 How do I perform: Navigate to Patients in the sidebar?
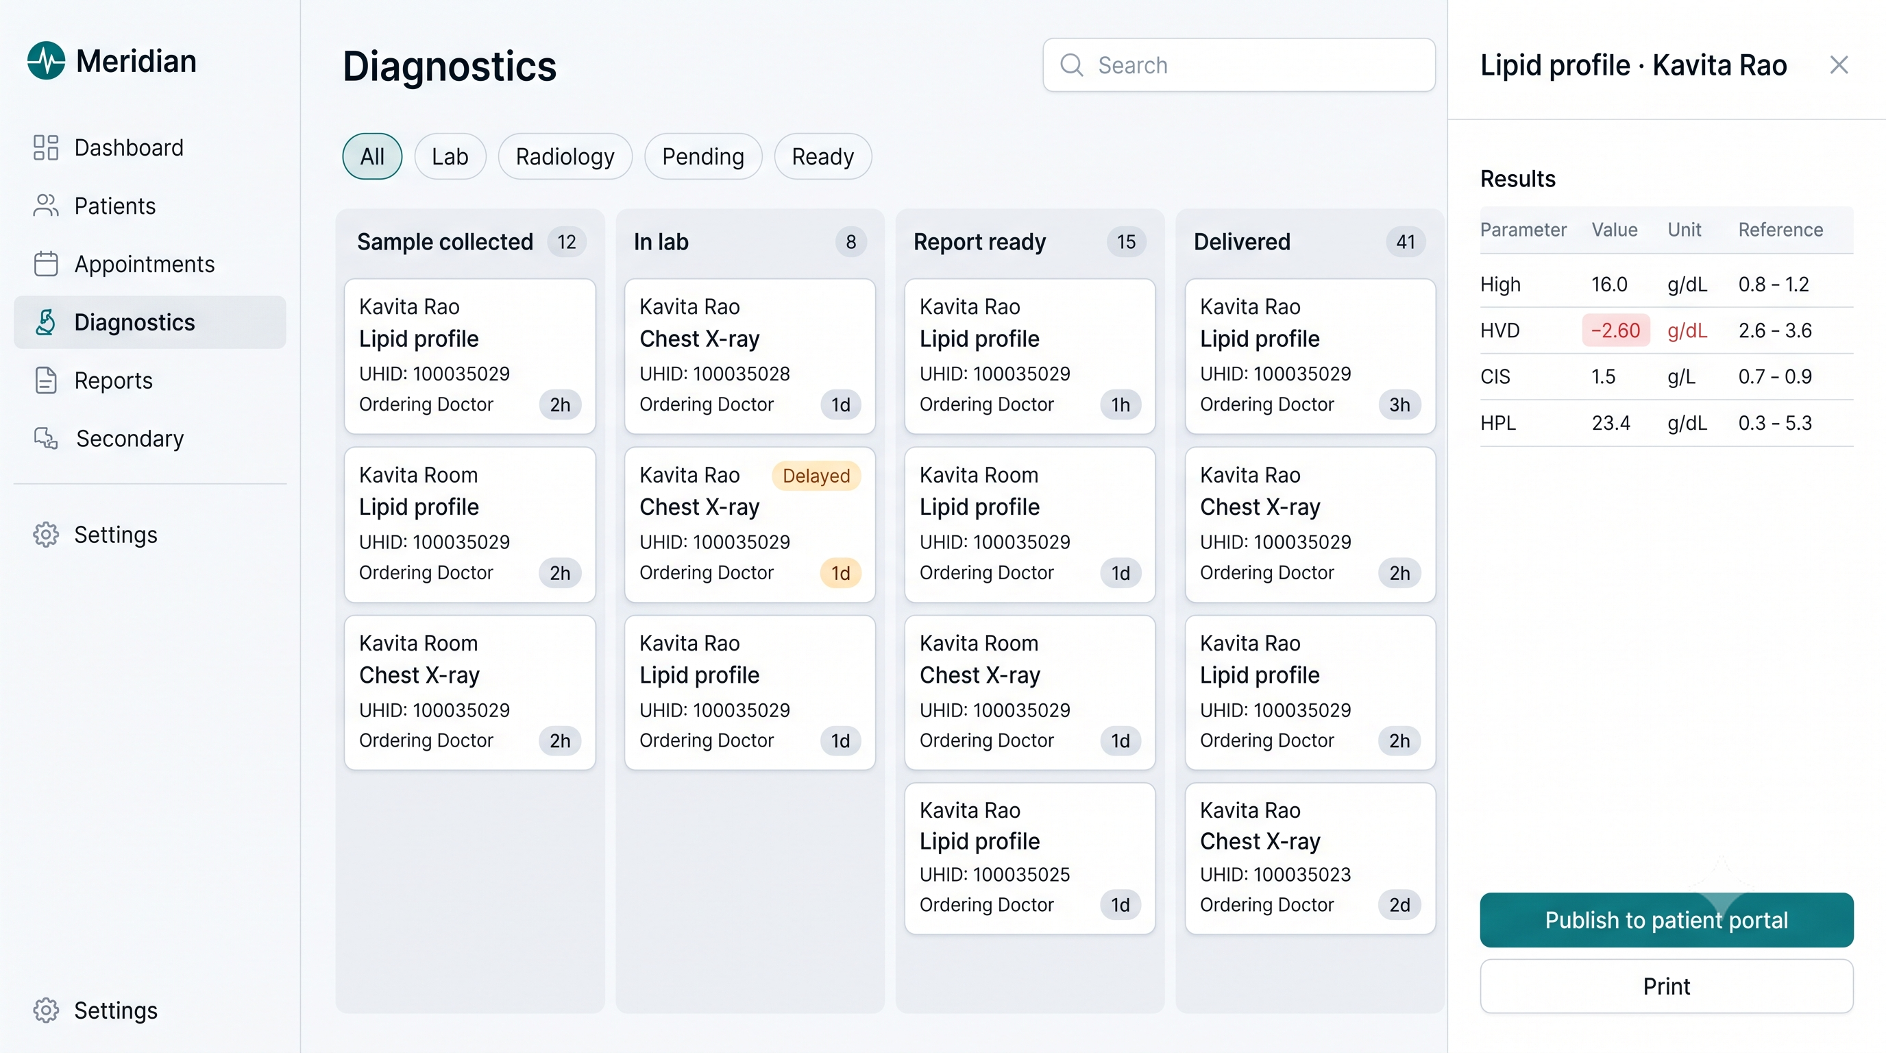pos(149,206)
